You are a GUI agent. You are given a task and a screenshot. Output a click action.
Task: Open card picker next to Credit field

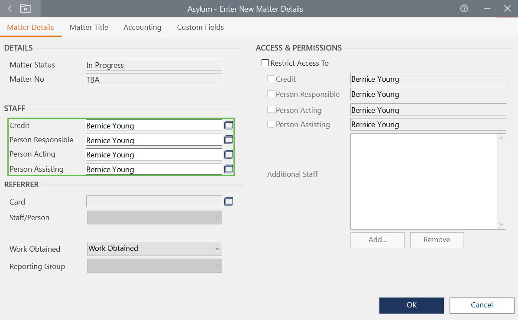229,125
